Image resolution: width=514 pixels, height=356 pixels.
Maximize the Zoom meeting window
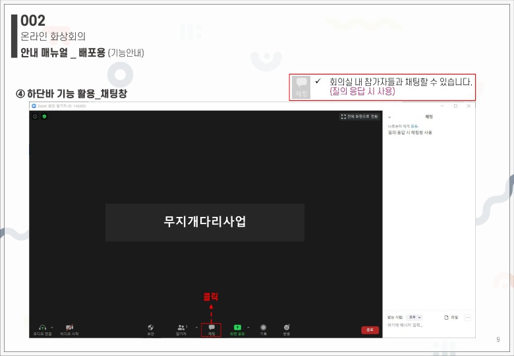click(455, 105)
